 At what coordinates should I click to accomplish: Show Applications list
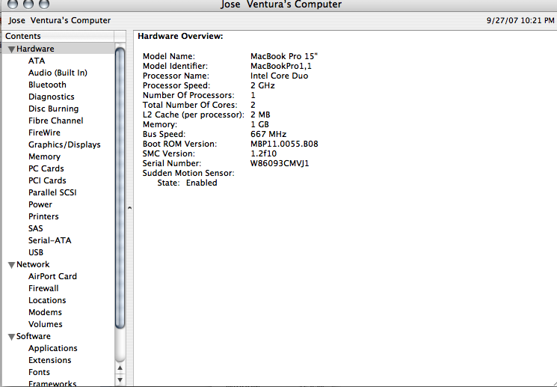53,348
